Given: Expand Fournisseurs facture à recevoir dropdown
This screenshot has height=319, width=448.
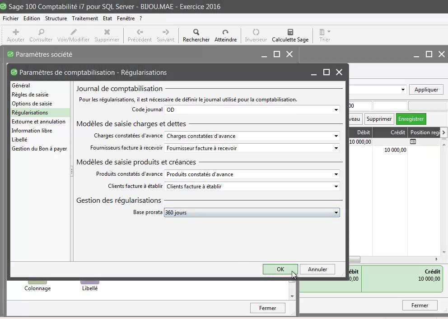Looking at the screenshot, I should coord(336,148).
